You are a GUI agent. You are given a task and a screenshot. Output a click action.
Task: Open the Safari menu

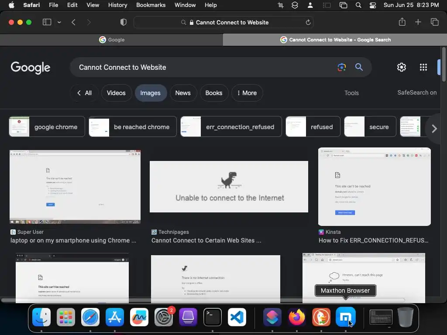(31, 5)
